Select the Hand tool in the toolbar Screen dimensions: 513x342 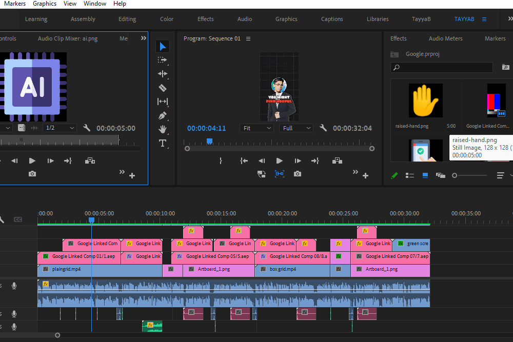coord(163,129)
